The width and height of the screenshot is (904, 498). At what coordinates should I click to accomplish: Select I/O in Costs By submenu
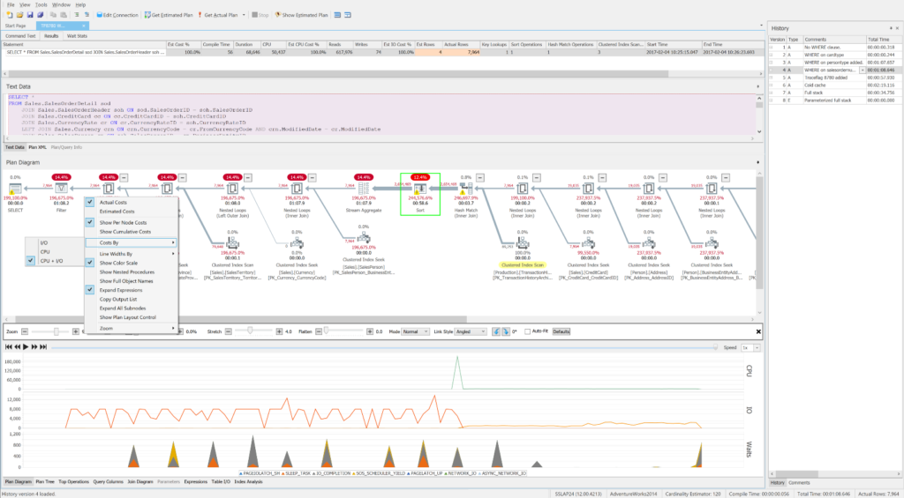(x=54, y=243)
